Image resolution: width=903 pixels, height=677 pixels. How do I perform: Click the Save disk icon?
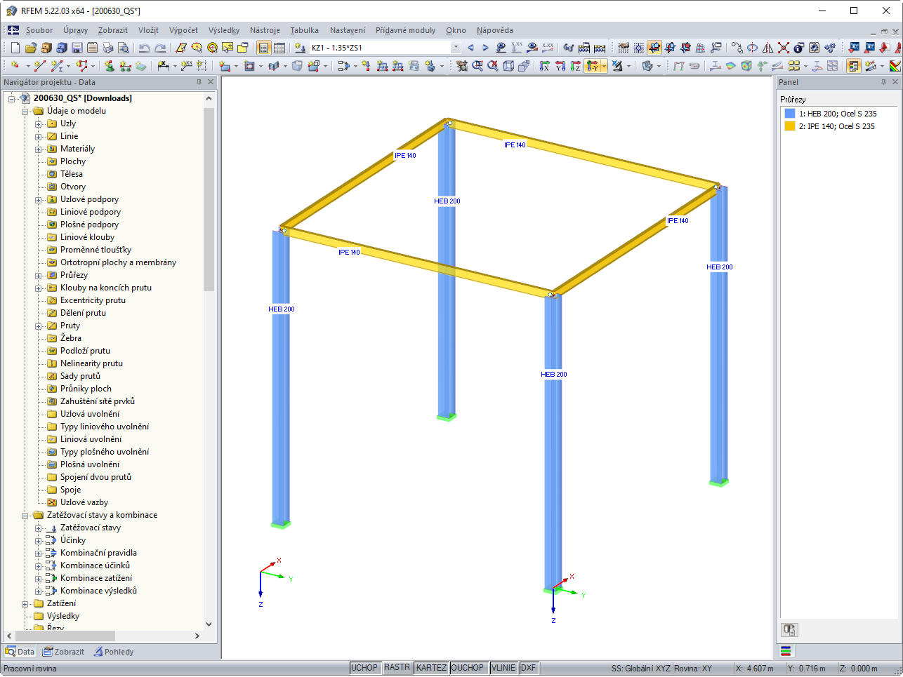tap(77, 48)
